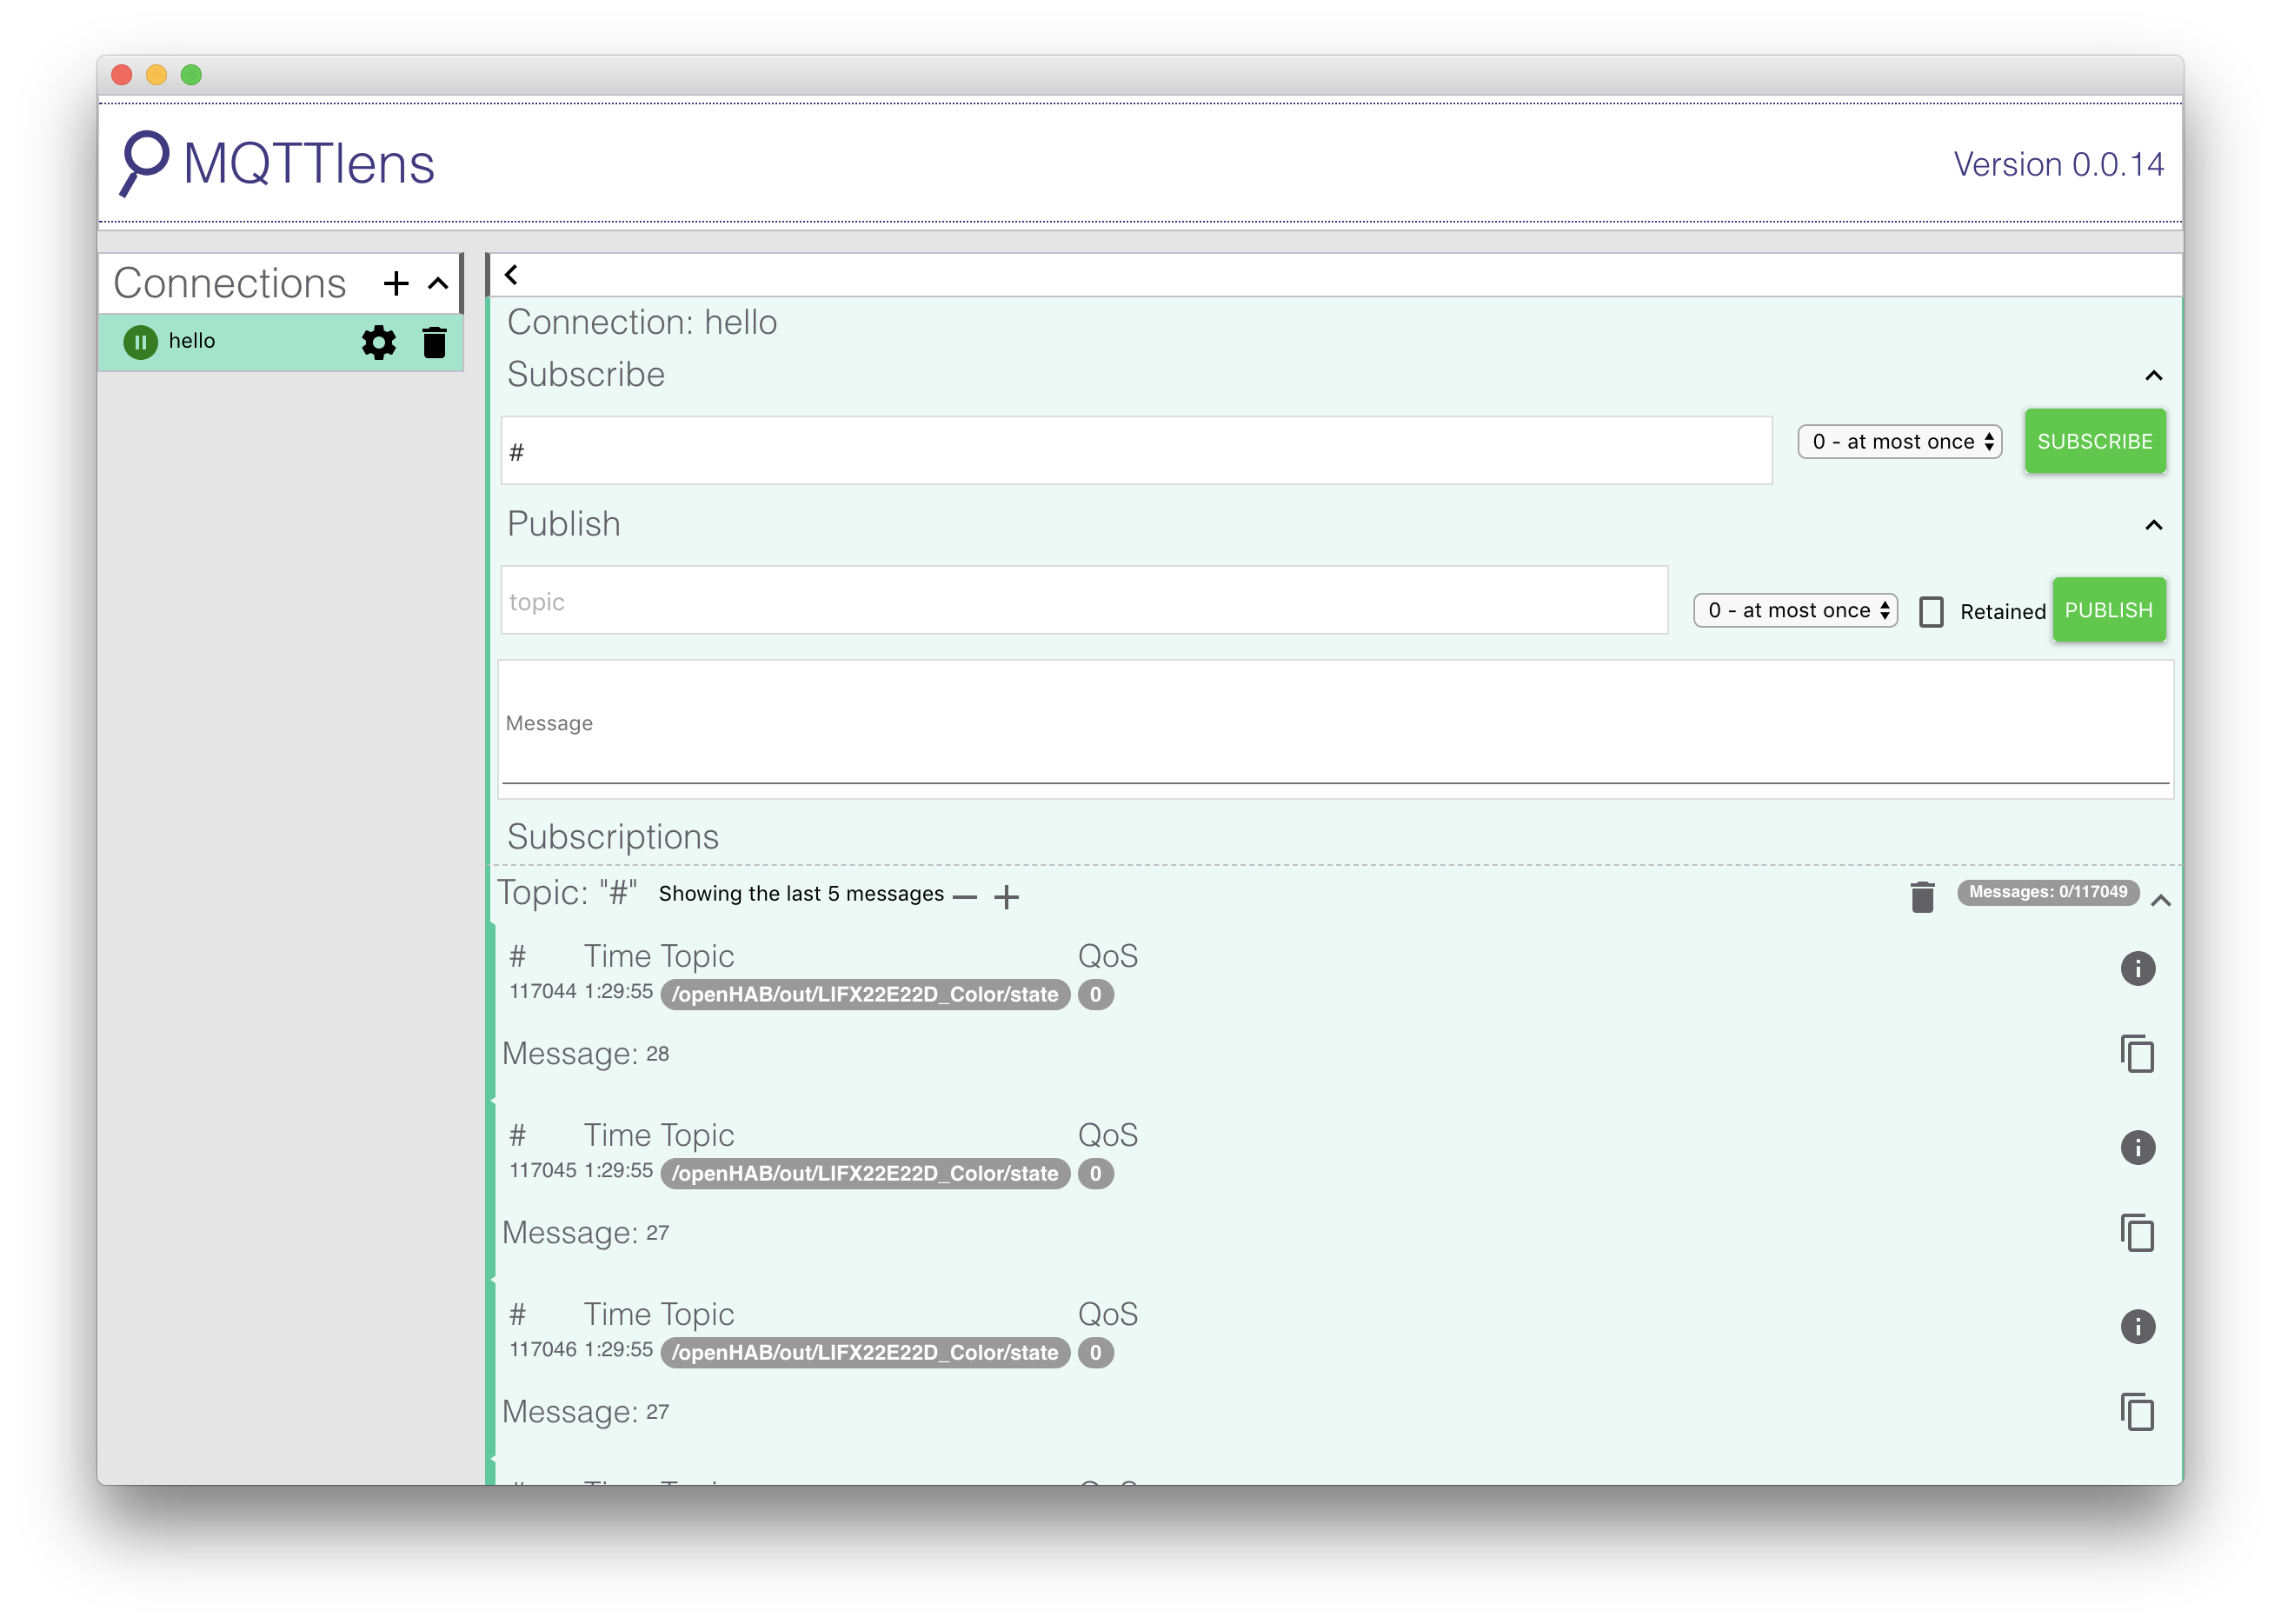Viewport: 2281px width, 1624px height.
Task: Open the Publish QoS dropdown
Action: click(1795, 611)
